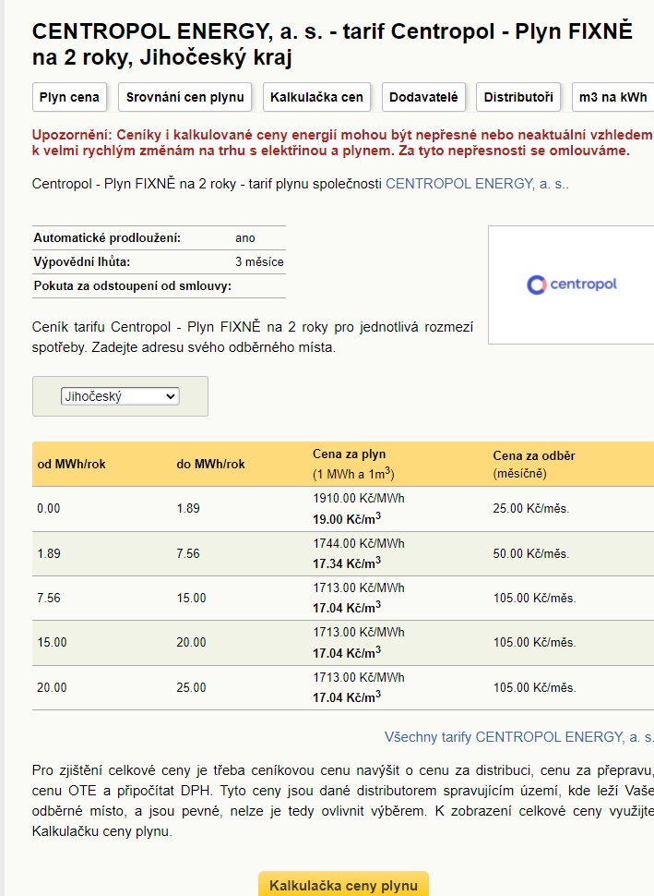Click the Automatické prodloužení row label
654x896 pixels.
click(107, 238)
